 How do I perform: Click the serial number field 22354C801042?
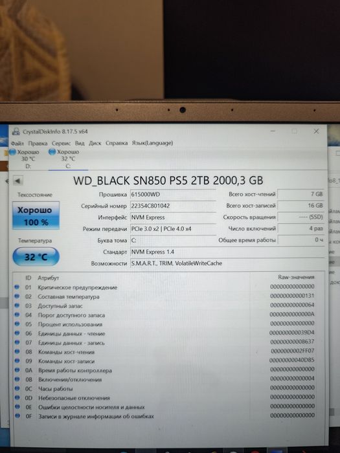173,206
